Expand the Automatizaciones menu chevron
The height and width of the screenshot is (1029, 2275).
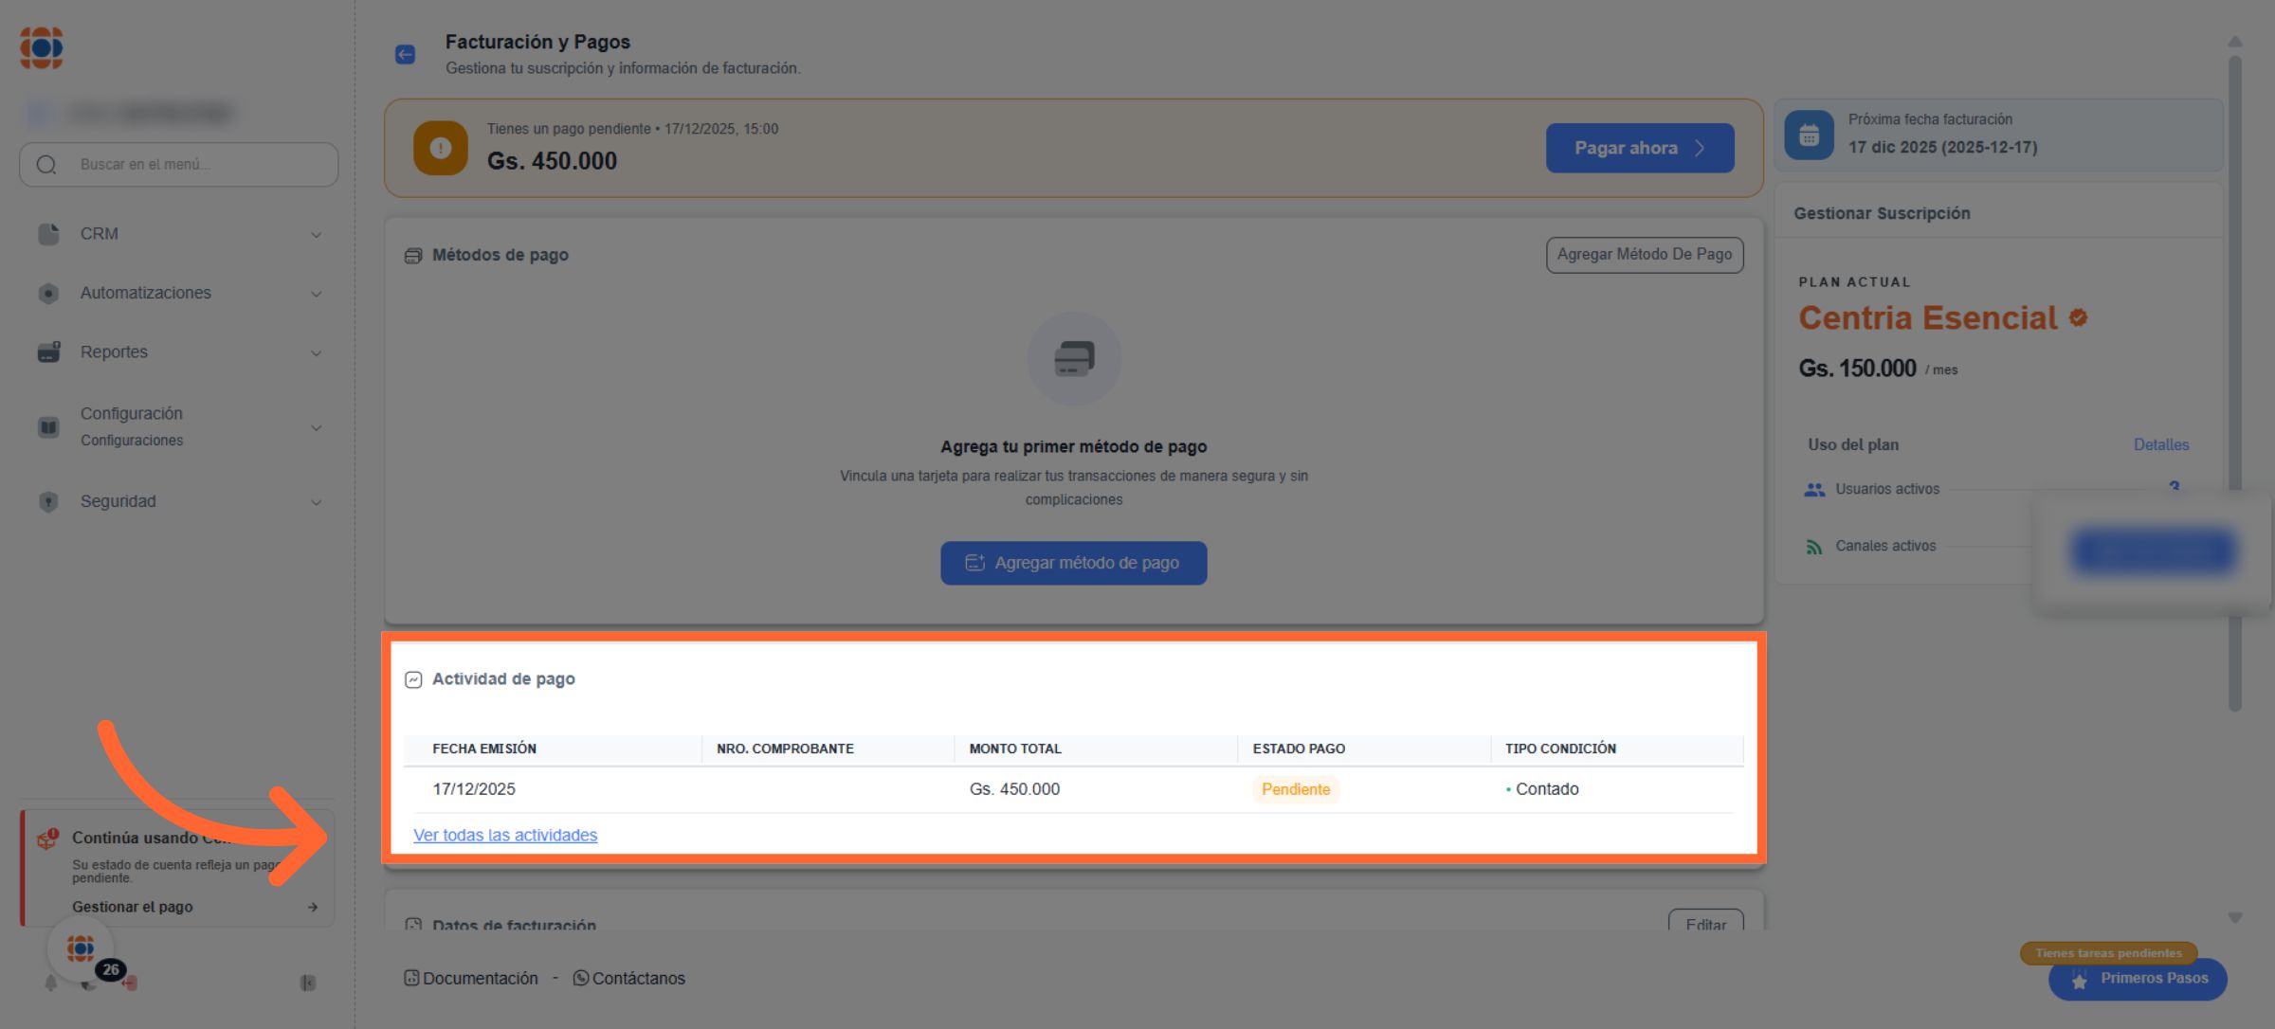tap(317, 294)
